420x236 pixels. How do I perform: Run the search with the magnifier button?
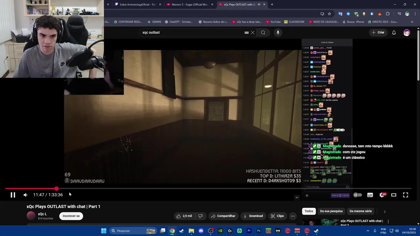point(263,32)
